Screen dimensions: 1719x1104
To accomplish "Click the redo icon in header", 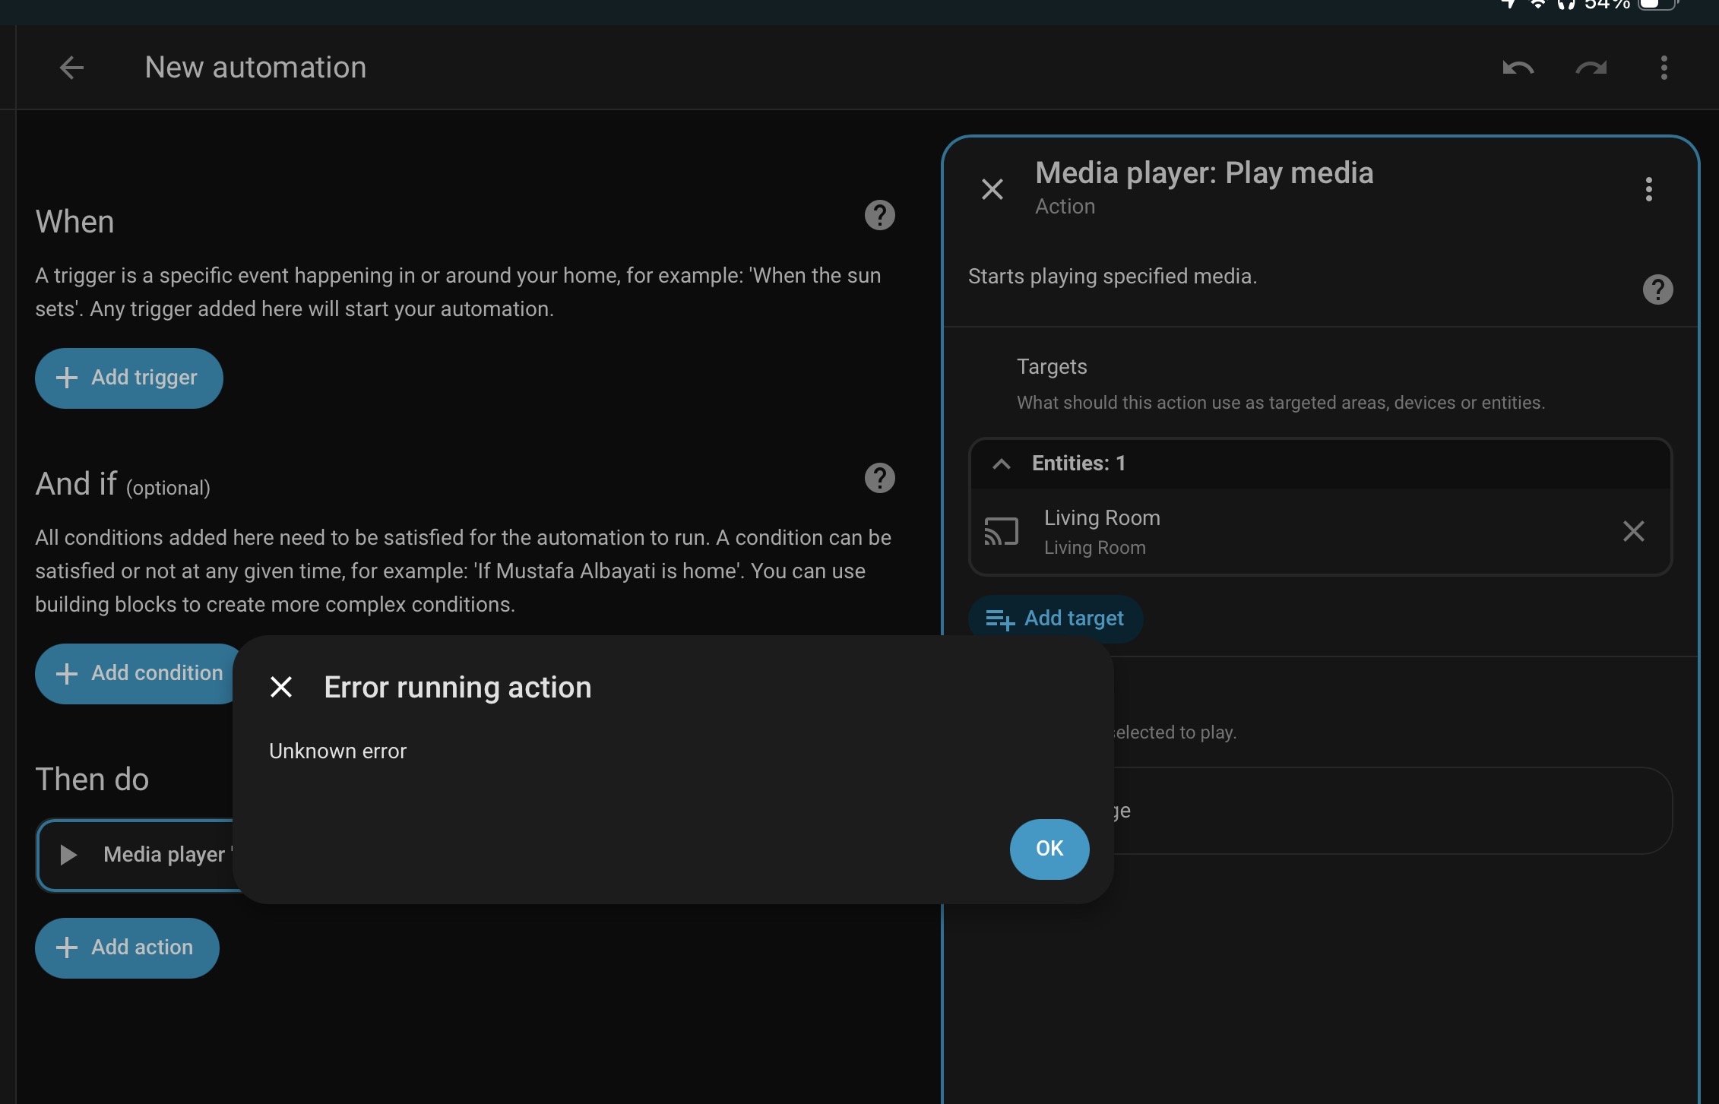I will coord(1591,68).
